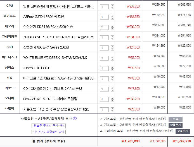
Task: Click the CPU quantity input field
Action: tap(104, 7)
